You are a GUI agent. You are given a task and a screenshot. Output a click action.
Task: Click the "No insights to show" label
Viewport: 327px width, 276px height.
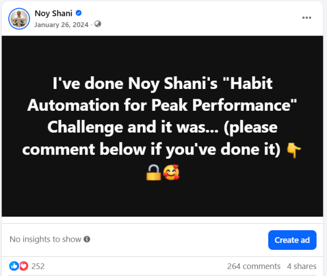click(45, 239)
